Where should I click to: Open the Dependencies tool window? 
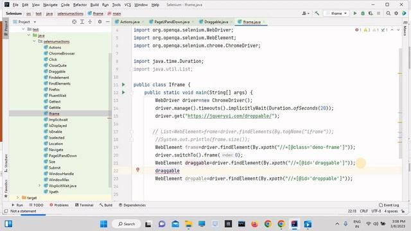[132, 205]
